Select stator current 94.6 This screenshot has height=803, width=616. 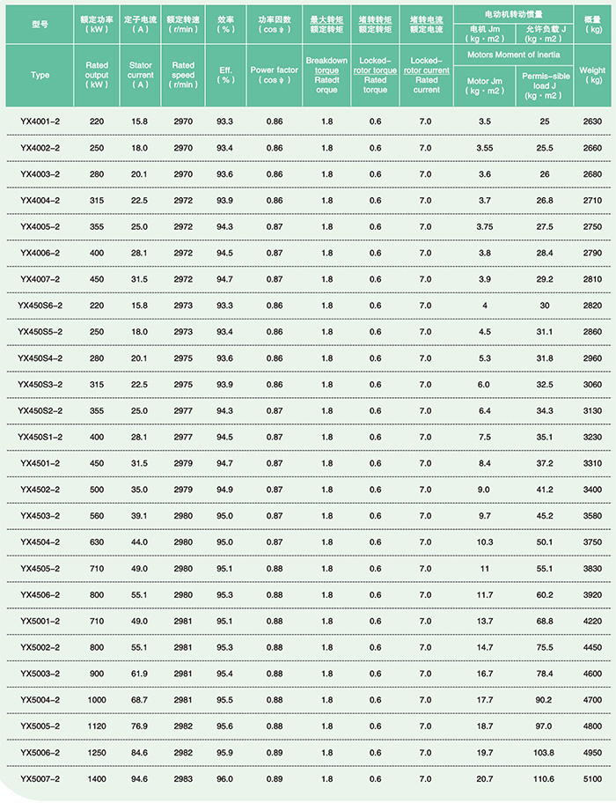pyautogui.click(x=139, y=779)
